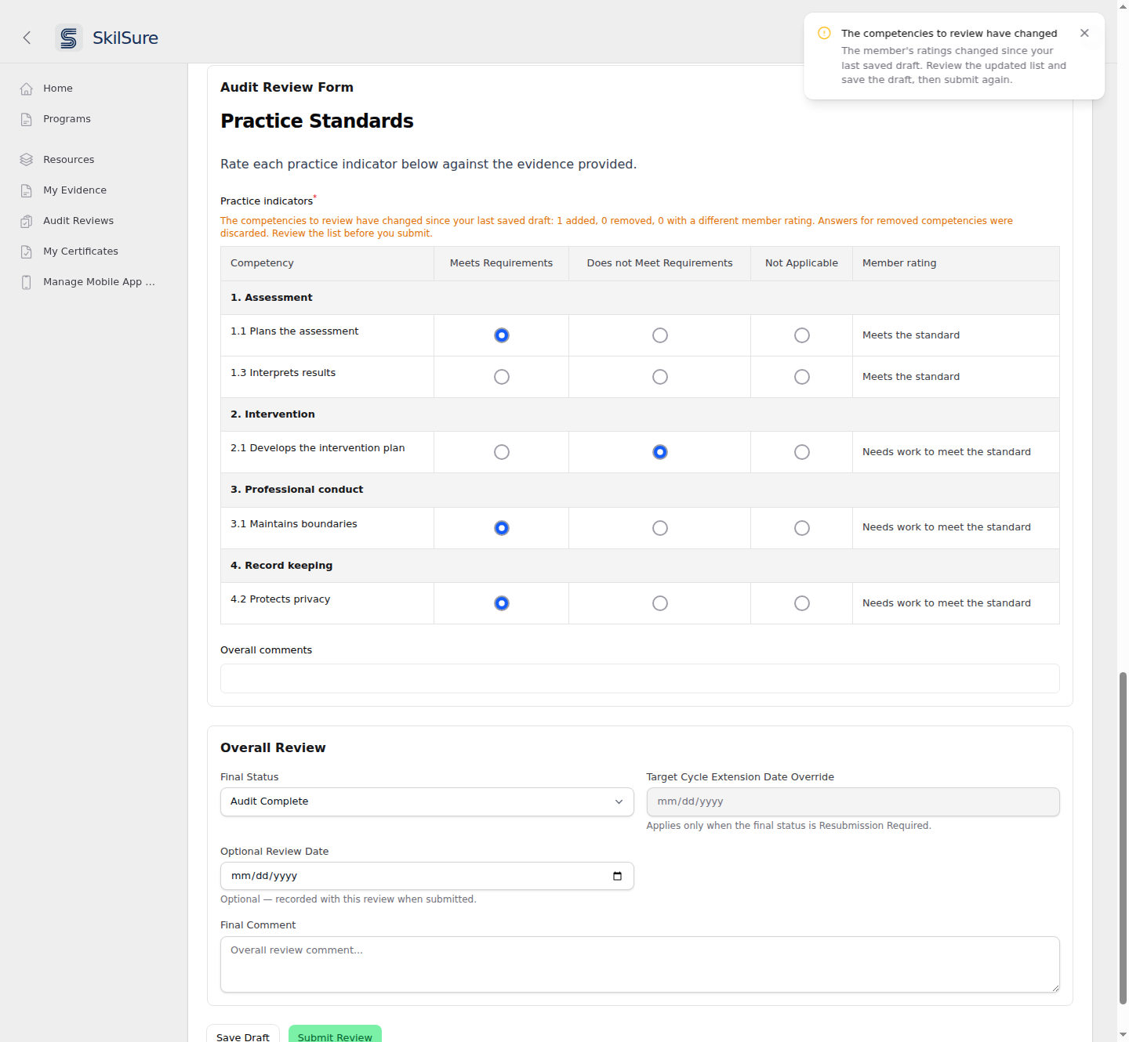Click the '2. Intervention' section heading
The height and width of the screenshot is (1042, 1129).
tap(273, 414)
